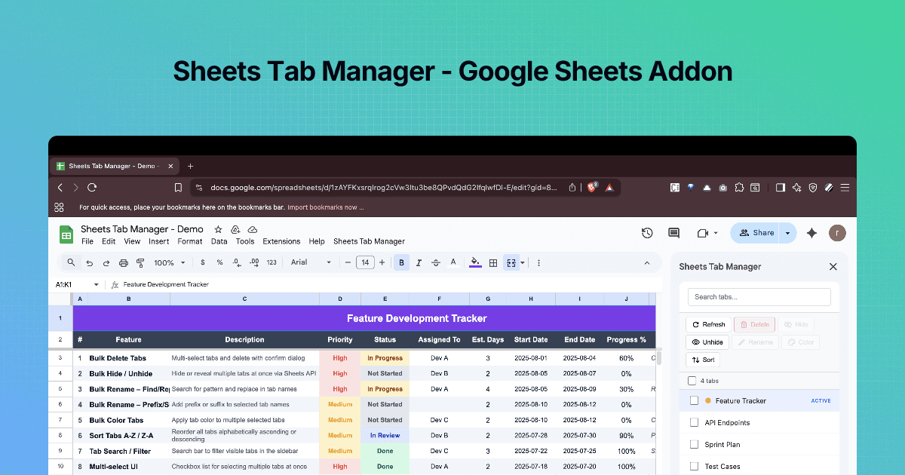Open a new browser tab
Viewport: 905px width, 475px height.
[190, 166]
